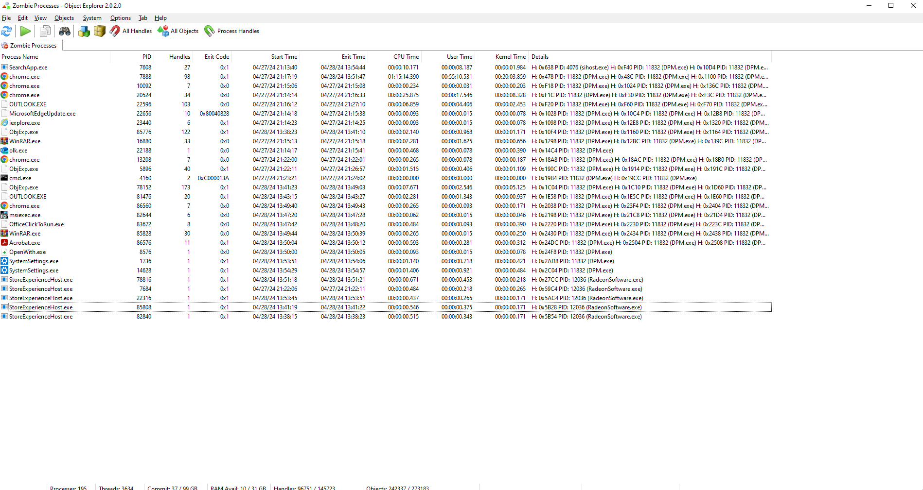
Task: Click the iexplore.exe Internet Explorer icon
Action: [x=4, y=123]
